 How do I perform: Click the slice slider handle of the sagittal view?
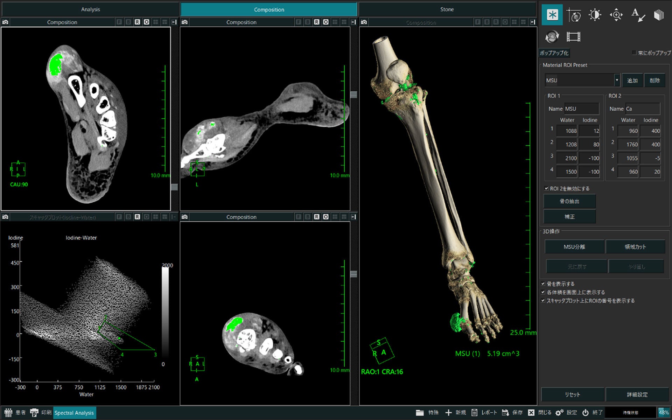coord(353,95)
